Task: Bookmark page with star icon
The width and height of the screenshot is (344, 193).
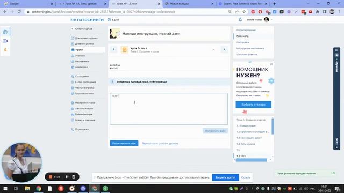Action: click(x=244, y=12)
